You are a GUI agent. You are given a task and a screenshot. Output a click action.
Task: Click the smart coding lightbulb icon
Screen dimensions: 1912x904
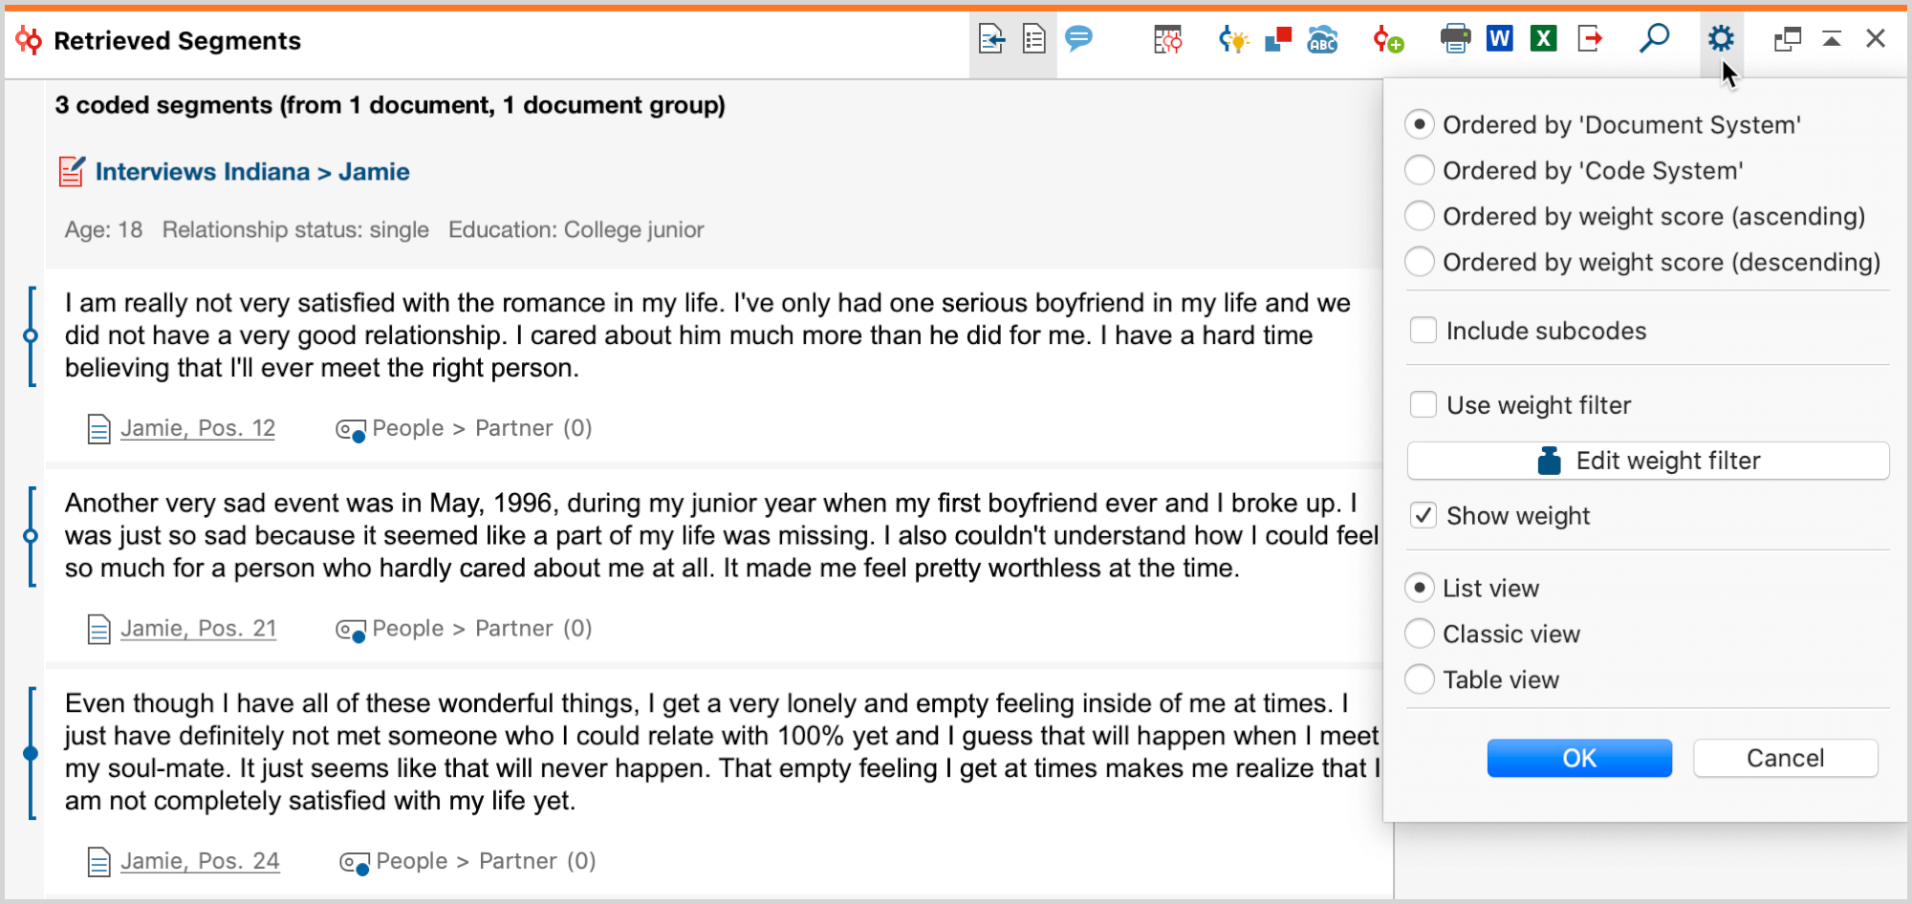1233,39
